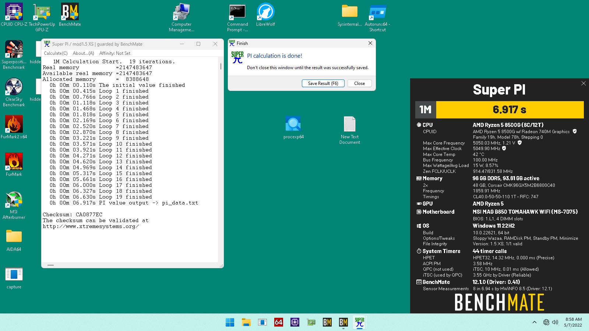Select FurMark desktop icon
This screenshot has width=589, height=331.
[x=14, y=165]
